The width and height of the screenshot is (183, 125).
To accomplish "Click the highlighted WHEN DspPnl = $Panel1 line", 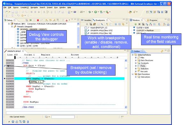I will click(x=69, y=79).
